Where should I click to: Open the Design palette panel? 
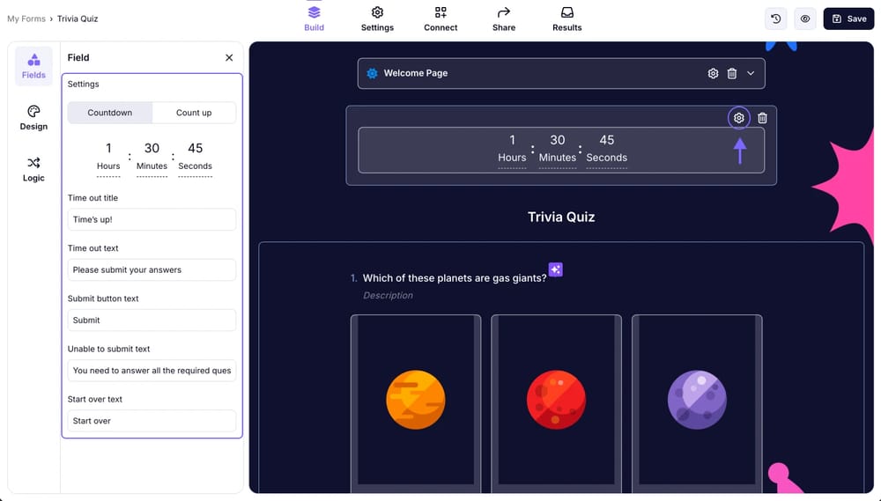pos(33,117)
